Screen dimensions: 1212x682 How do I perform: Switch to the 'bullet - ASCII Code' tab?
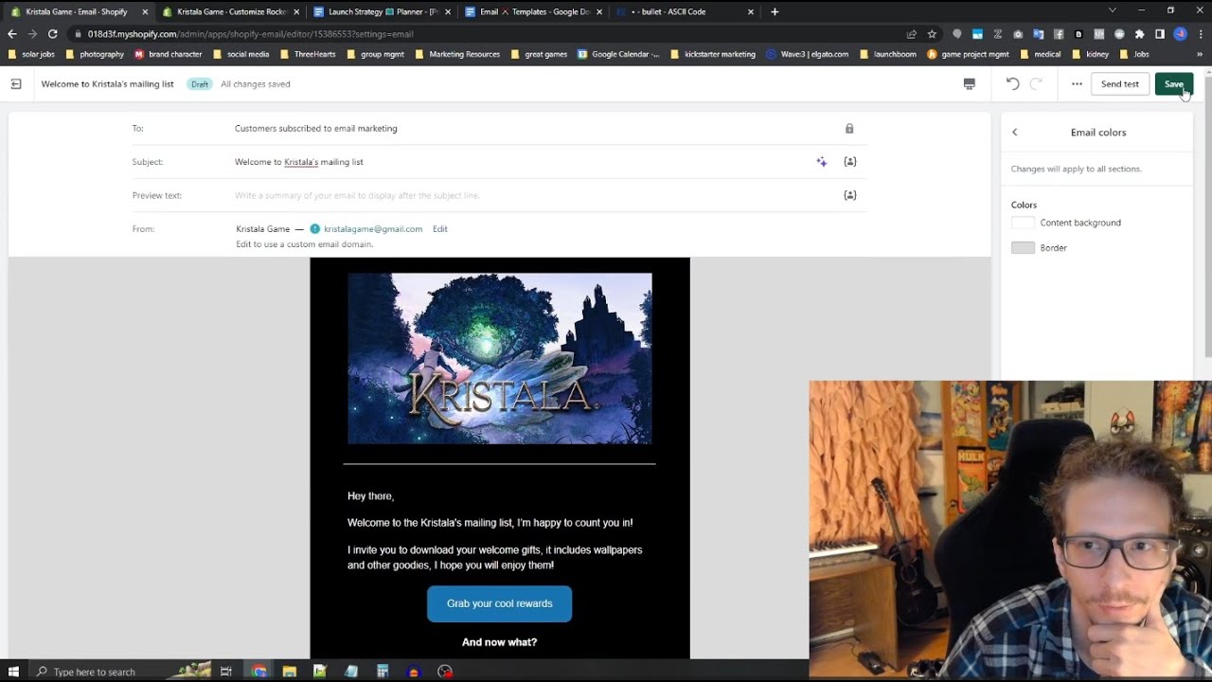point(684,12)
